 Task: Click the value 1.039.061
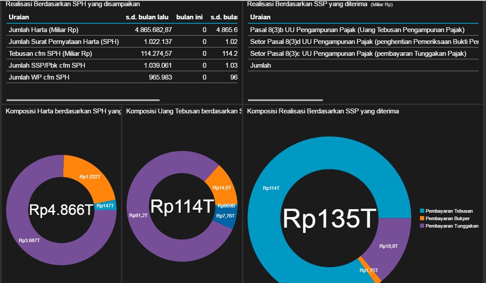tap(158, 65)
